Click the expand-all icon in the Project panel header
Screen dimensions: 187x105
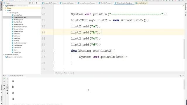click(x=33, y=3)
